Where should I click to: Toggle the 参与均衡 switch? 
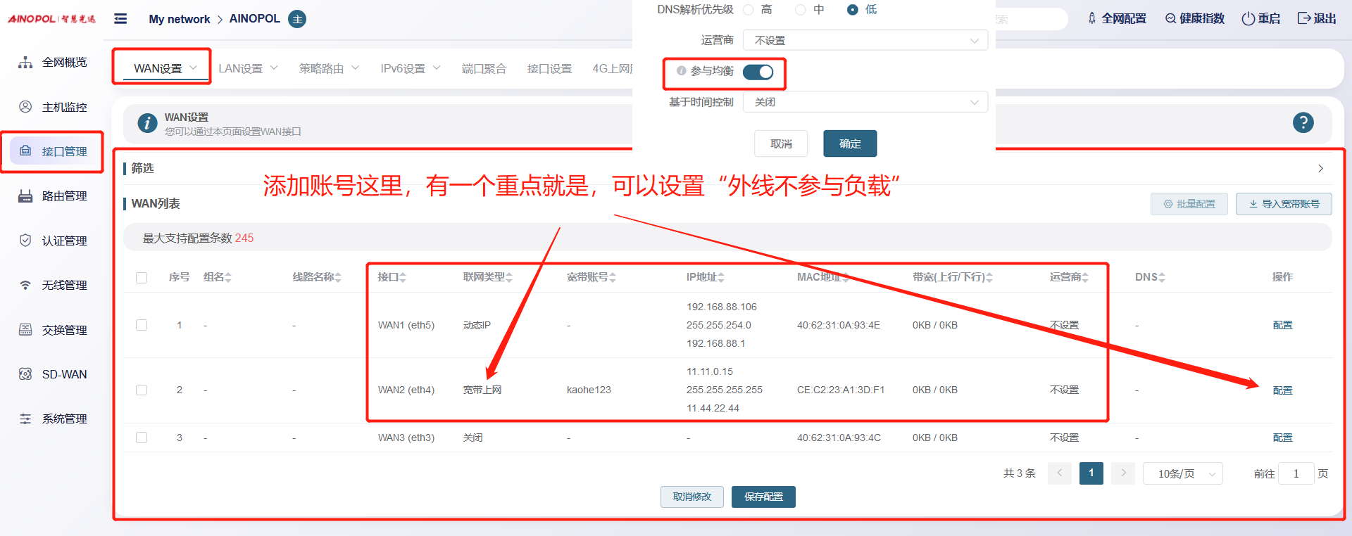point(758,72)
